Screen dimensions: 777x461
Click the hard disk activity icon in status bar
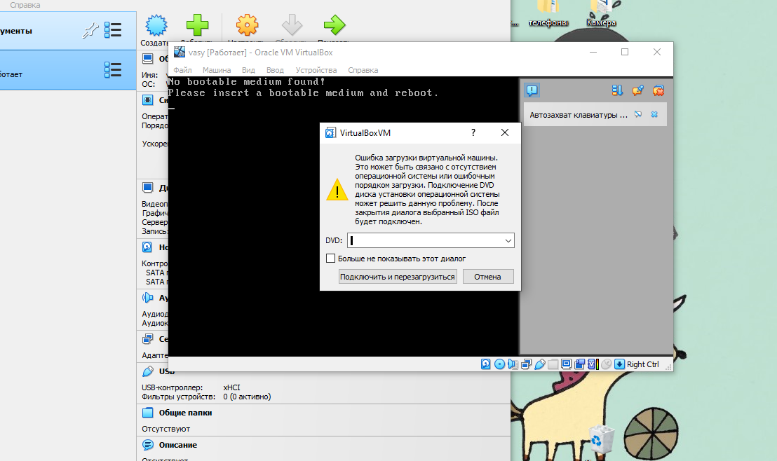pyautogui.click(x=486, y=364)
